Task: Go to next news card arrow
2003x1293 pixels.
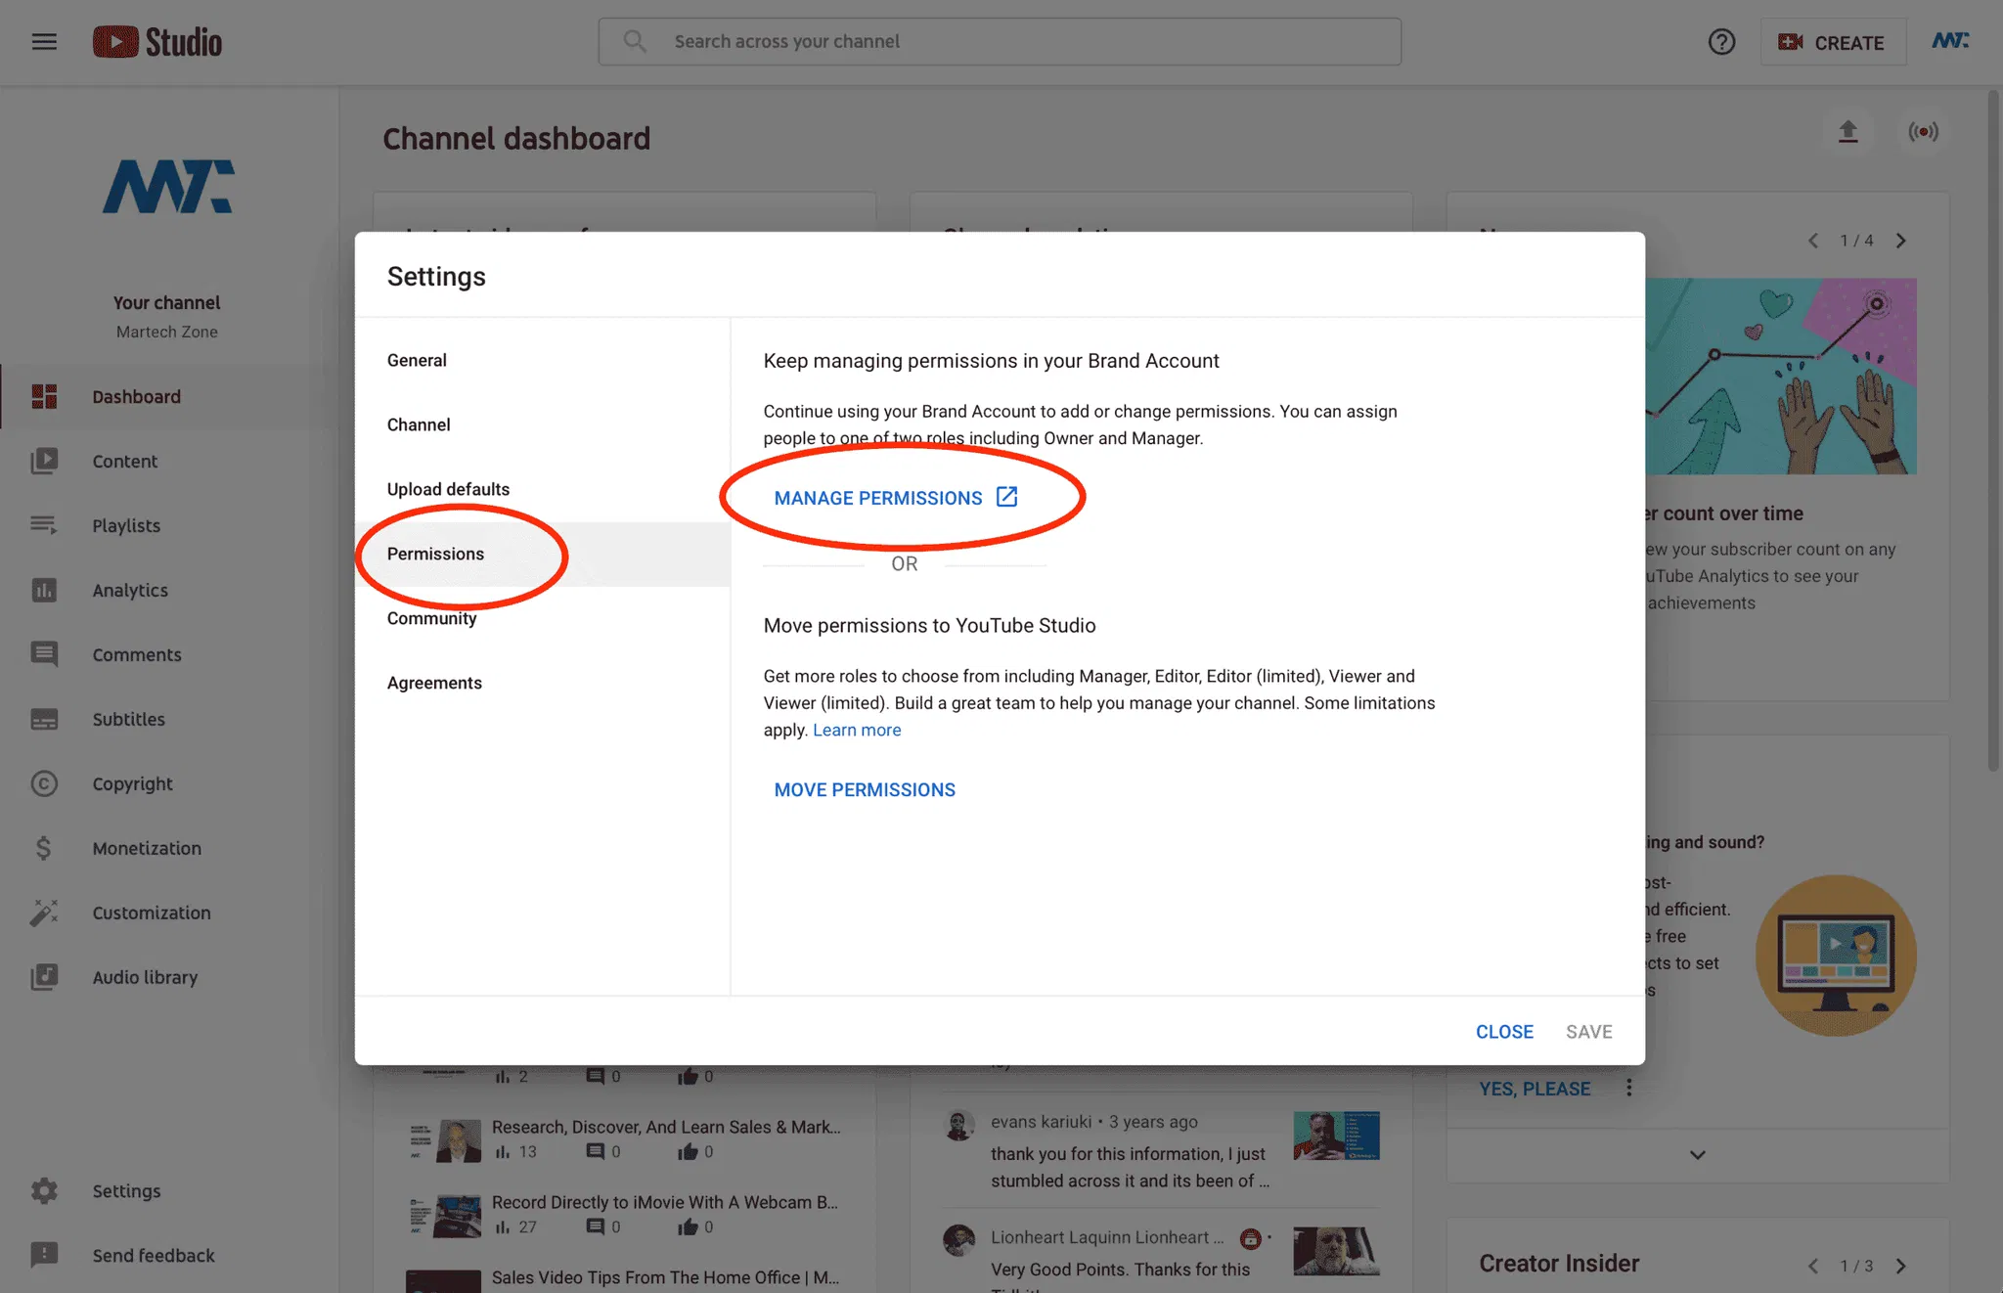Action: (1901, 241)
